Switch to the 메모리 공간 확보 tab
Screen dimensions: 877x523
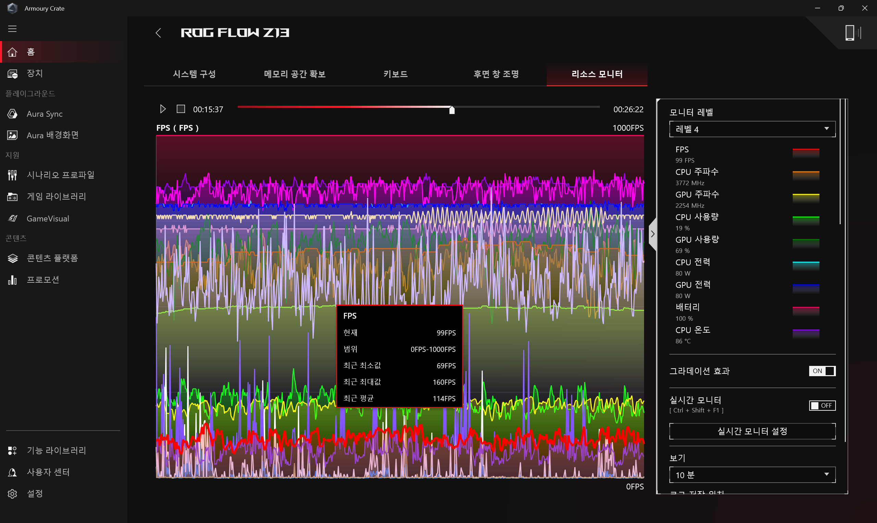(x=295, y=74)
